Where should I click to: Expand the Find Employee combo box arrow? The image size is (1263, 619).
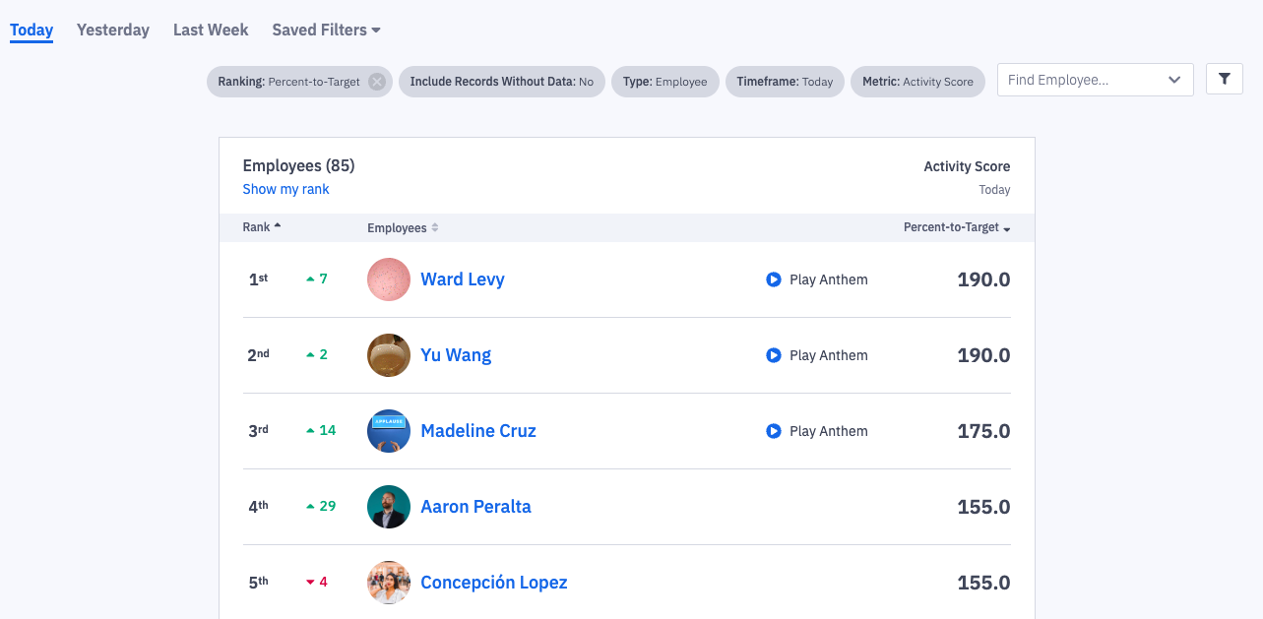point(1174,80)
